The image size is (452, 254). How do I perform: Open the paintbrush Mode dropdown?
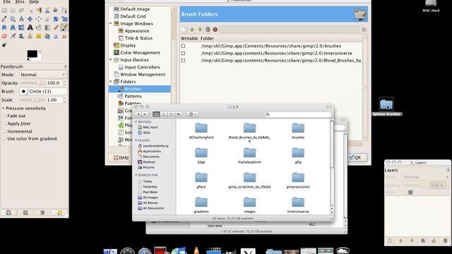click(x=43, y=75)
